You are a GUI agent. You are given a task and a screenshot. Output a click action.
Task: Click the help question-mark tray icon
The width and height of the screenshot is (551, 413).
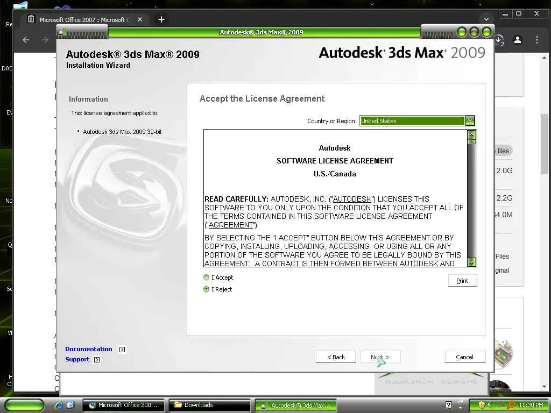[448, 405]
